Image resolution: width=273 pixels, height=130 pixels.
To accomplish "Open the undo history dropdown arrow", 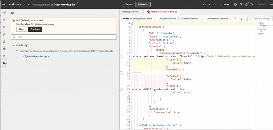I will (210, 5).
